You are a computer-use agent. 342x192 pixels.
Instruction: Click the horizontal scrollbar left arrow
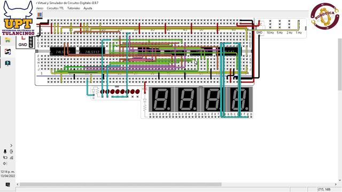point(18,185)
